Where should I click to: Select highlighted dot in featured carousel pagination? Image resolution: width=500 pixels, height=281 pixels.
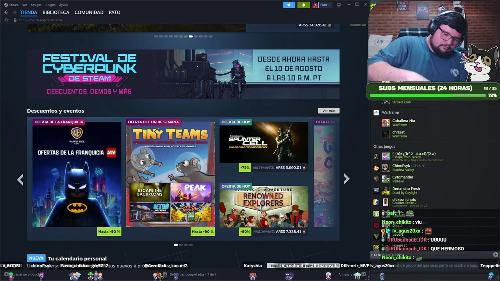point(191,36)
